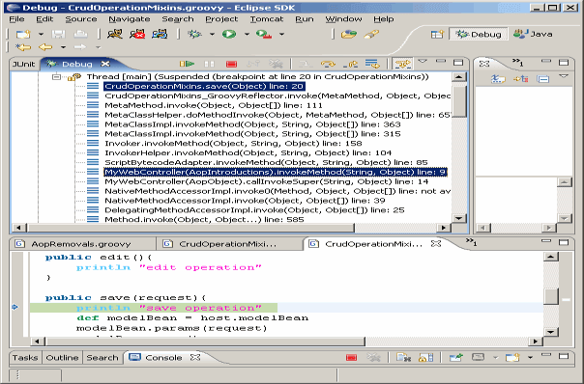Open the Run launch dropdown arrow
The height and width of the screenshot is (384, 584).
[x=247, y=34]
